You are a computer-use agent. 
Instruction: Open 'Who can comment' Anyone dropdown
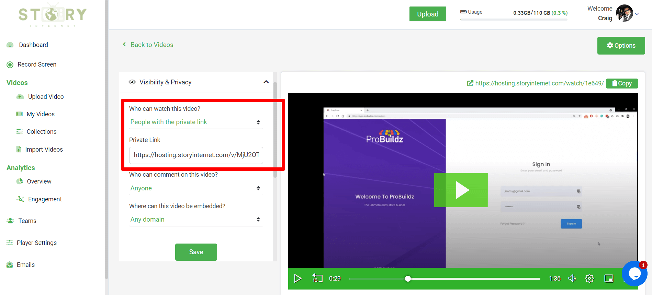[x=196, y=188]
